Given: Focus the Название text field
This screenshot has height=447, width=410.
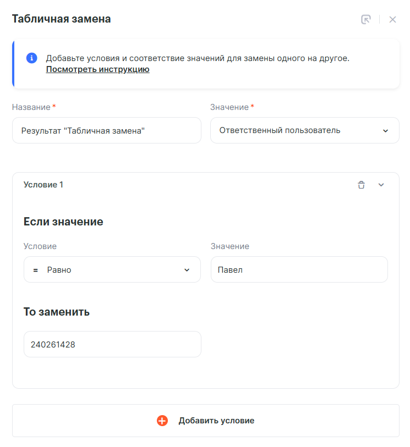Looking at the screenshot, I should (106, 130).
